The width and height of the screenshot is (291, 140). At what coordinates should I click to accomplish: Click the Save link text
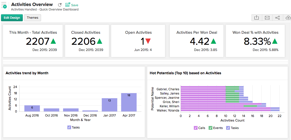click(75, 5)
